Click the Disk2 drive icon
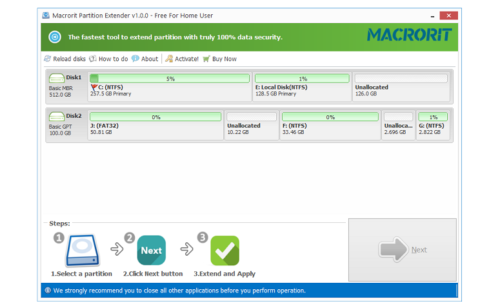 point(56,117)
